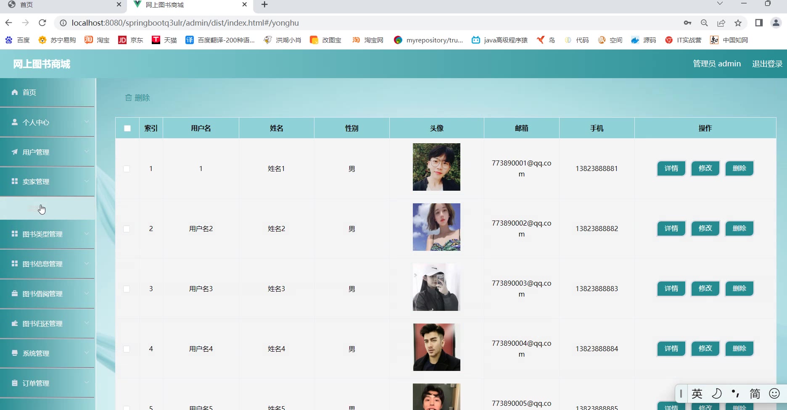
Task: Open the 用户管理 sidebar menu
Action: pyautogui.click(x=47, y=152)
